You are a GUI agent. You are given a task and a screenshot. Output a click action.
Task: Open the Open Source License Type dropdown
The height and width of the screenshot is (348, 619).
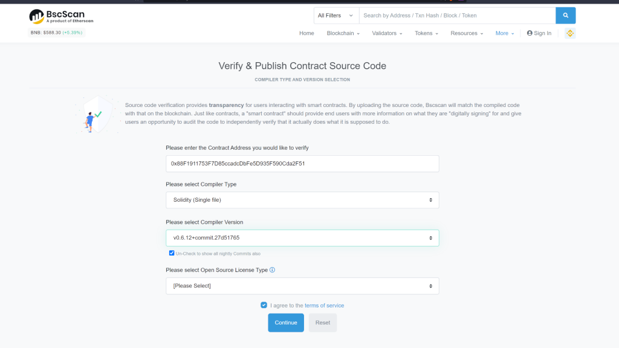[302, 286]
